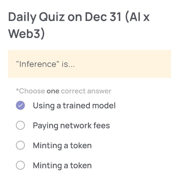Click the "Choose one correct answer" instruction
Image resolution: width=179 pixels, height=182 pixels.
click(64, 91)
